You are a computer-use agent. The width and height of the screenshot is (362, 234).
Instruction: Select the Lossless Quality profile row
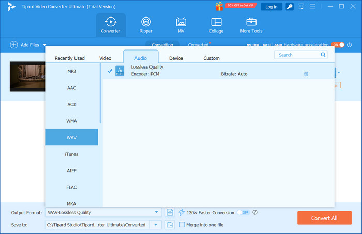pyautogui.click(x=218, y=71)
